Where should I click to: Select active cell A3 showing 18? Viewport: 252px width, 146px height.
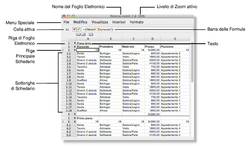88,50
